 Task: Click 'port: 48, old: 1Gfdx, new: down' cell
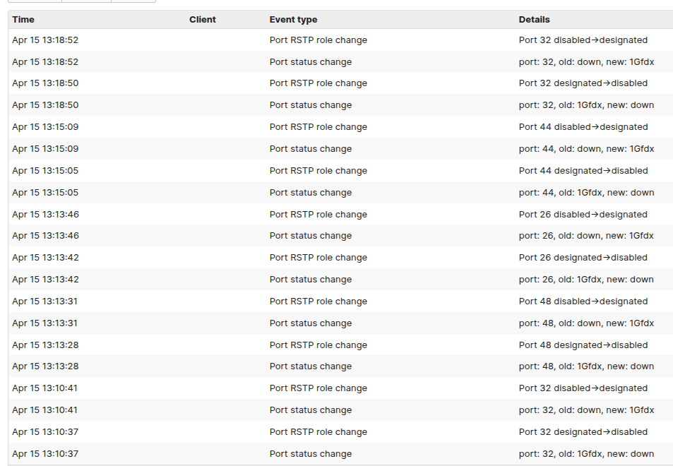point(586,366)
